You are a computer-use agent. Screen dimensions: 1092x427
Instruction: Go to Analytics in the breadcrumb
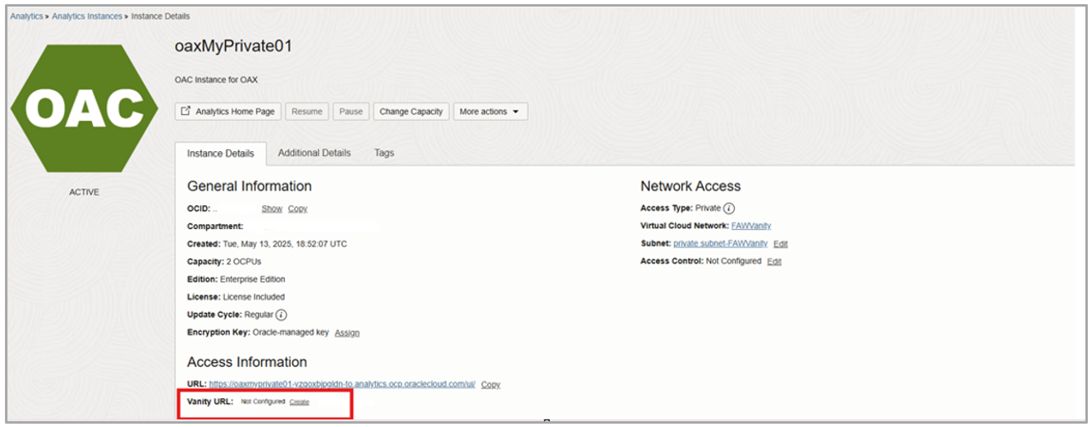coord(26,16)
